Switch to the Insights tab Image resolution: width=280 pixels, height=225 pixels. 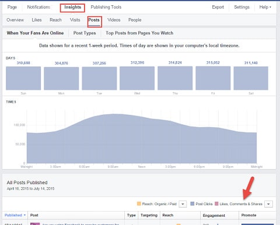pyautogui.click(x=72, y=8)
